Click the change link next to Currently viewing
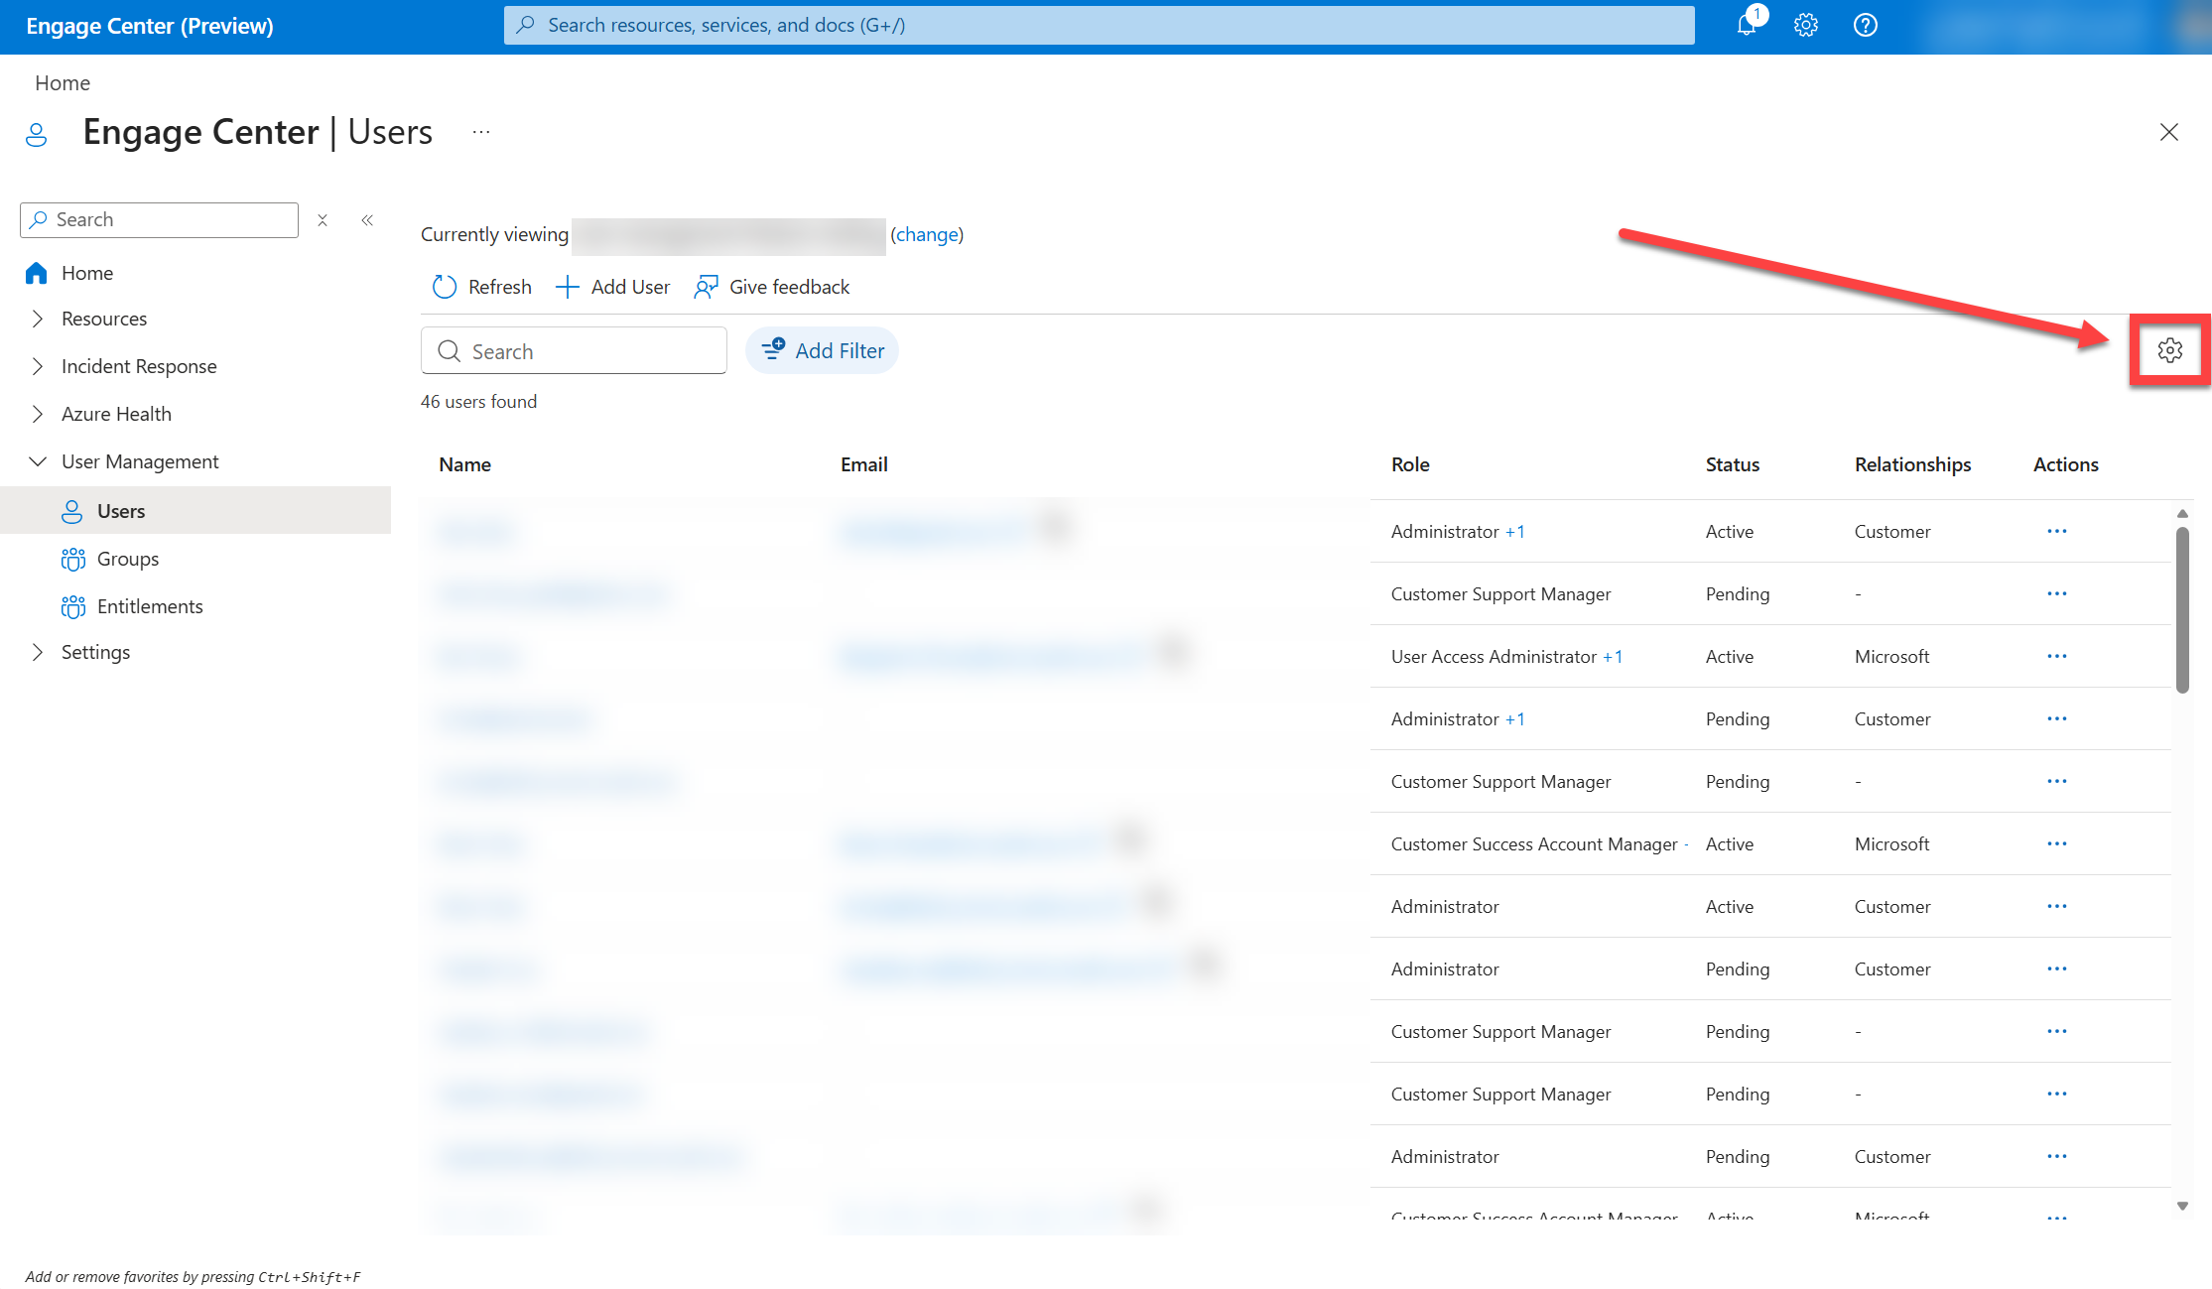 (x=927, y=234)
